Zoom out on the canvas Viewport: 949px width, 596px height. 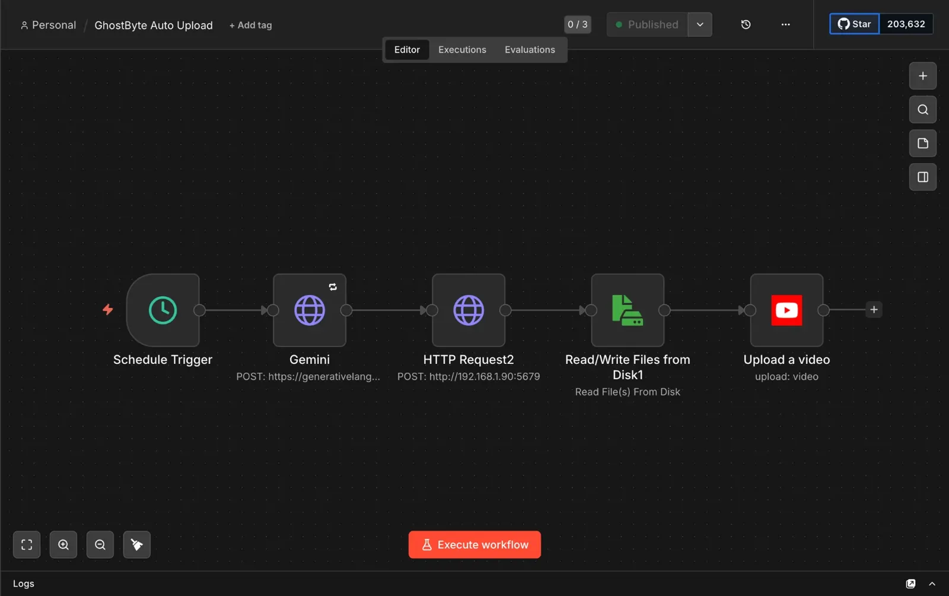(100, 544)
